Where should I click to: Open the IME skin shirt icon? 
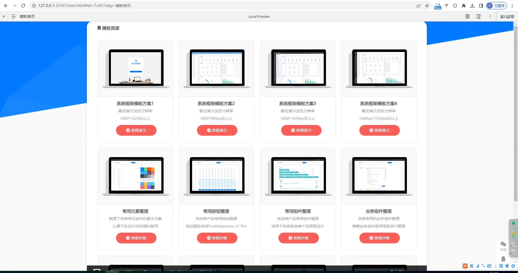pyautogui.click(x=507, y=266)
